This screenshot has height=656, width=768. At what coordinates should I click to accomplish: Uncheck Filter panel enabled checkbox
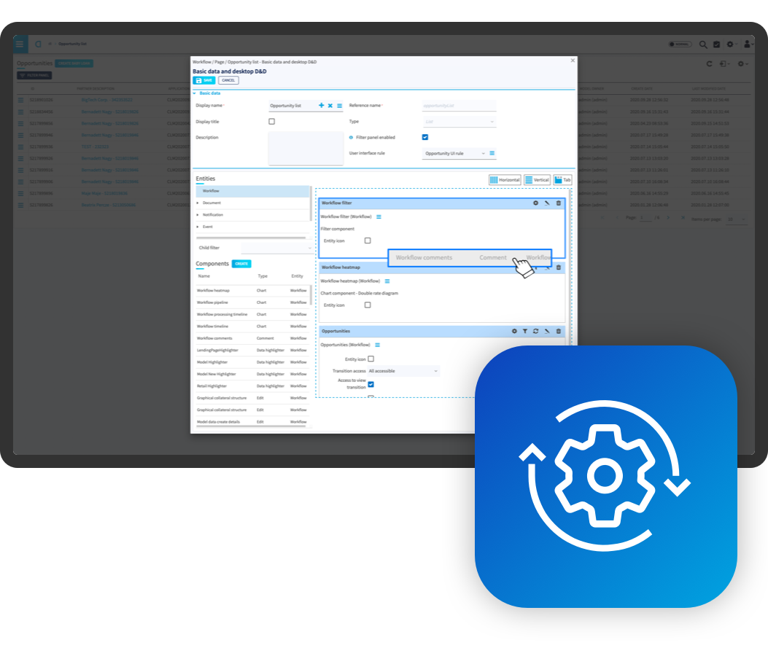coord(425,137)
